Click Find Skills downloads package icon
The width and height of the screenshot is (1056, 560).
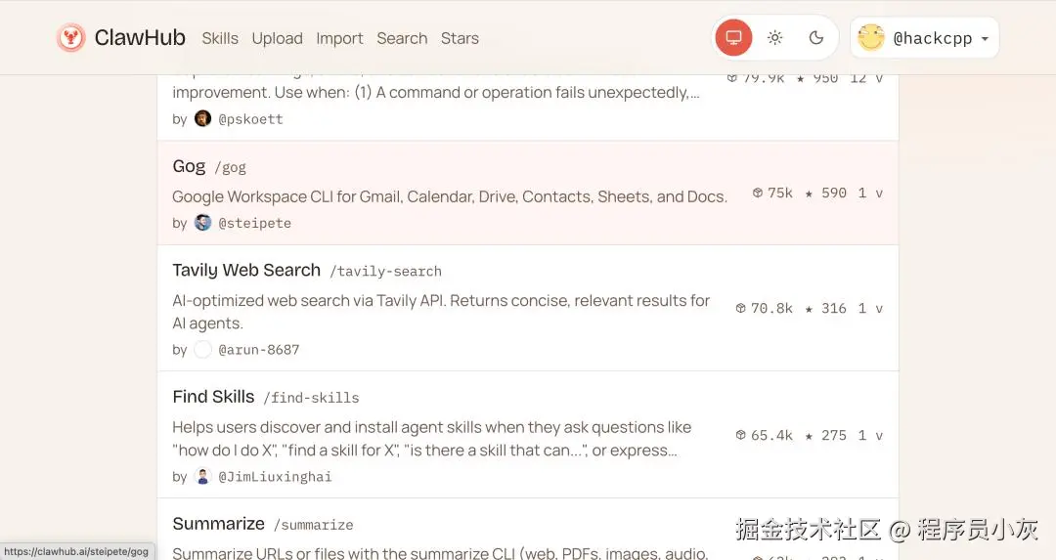741,435
